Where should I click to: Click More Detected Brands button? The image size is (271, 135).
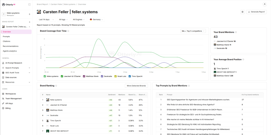click(137, 86)
